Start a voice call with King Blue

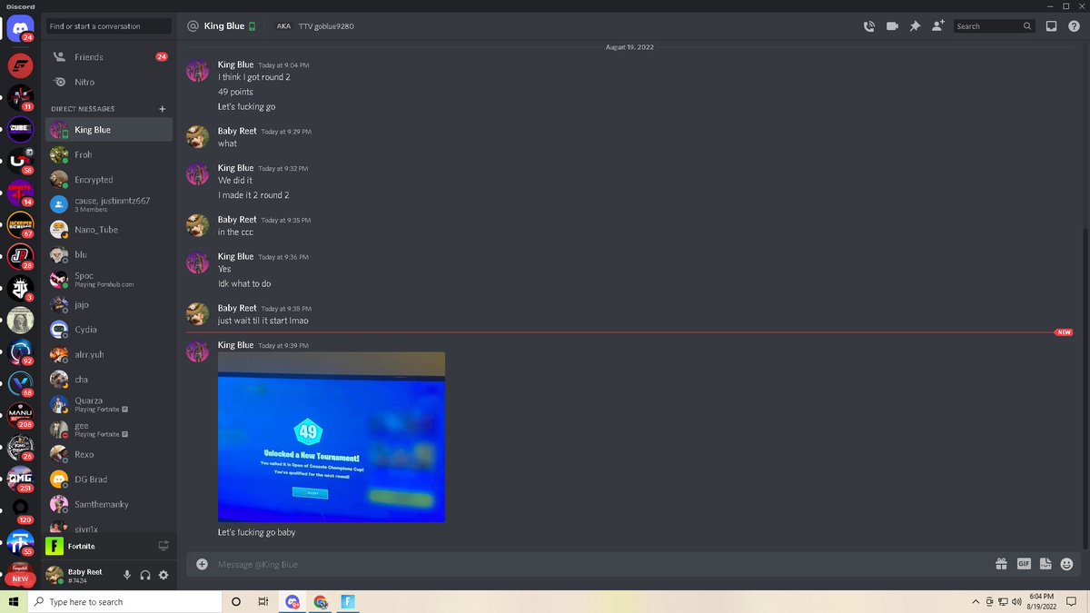(x=868, y=26)
